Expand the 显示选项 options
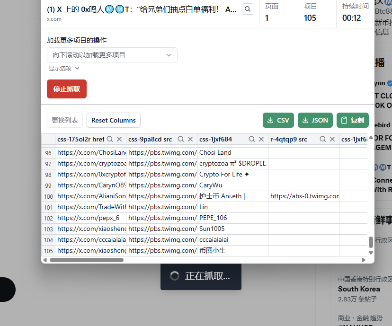 point(64,69)
